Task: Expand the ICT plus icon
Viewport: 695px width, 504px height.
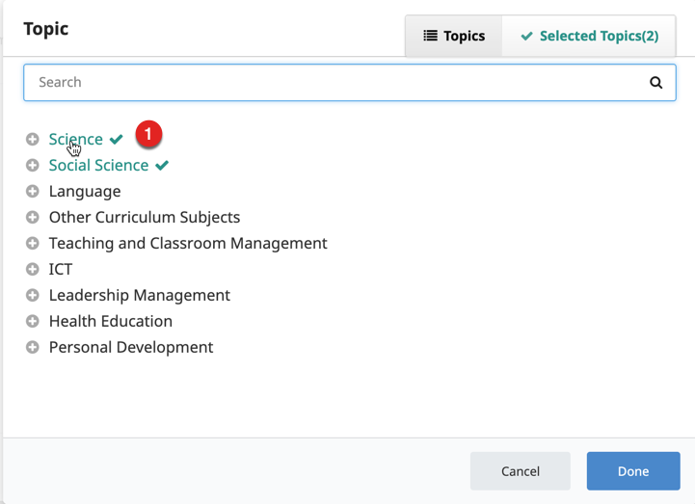Action: point(33,270)
